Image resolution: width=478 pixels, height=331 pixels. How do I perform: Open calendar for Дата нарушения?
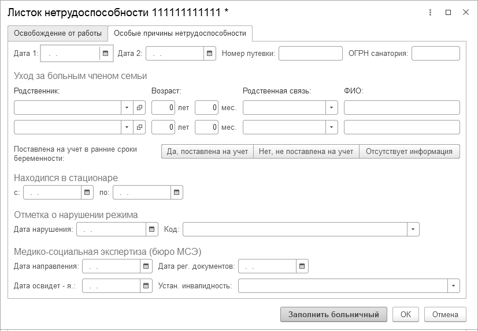coord(151,230)
